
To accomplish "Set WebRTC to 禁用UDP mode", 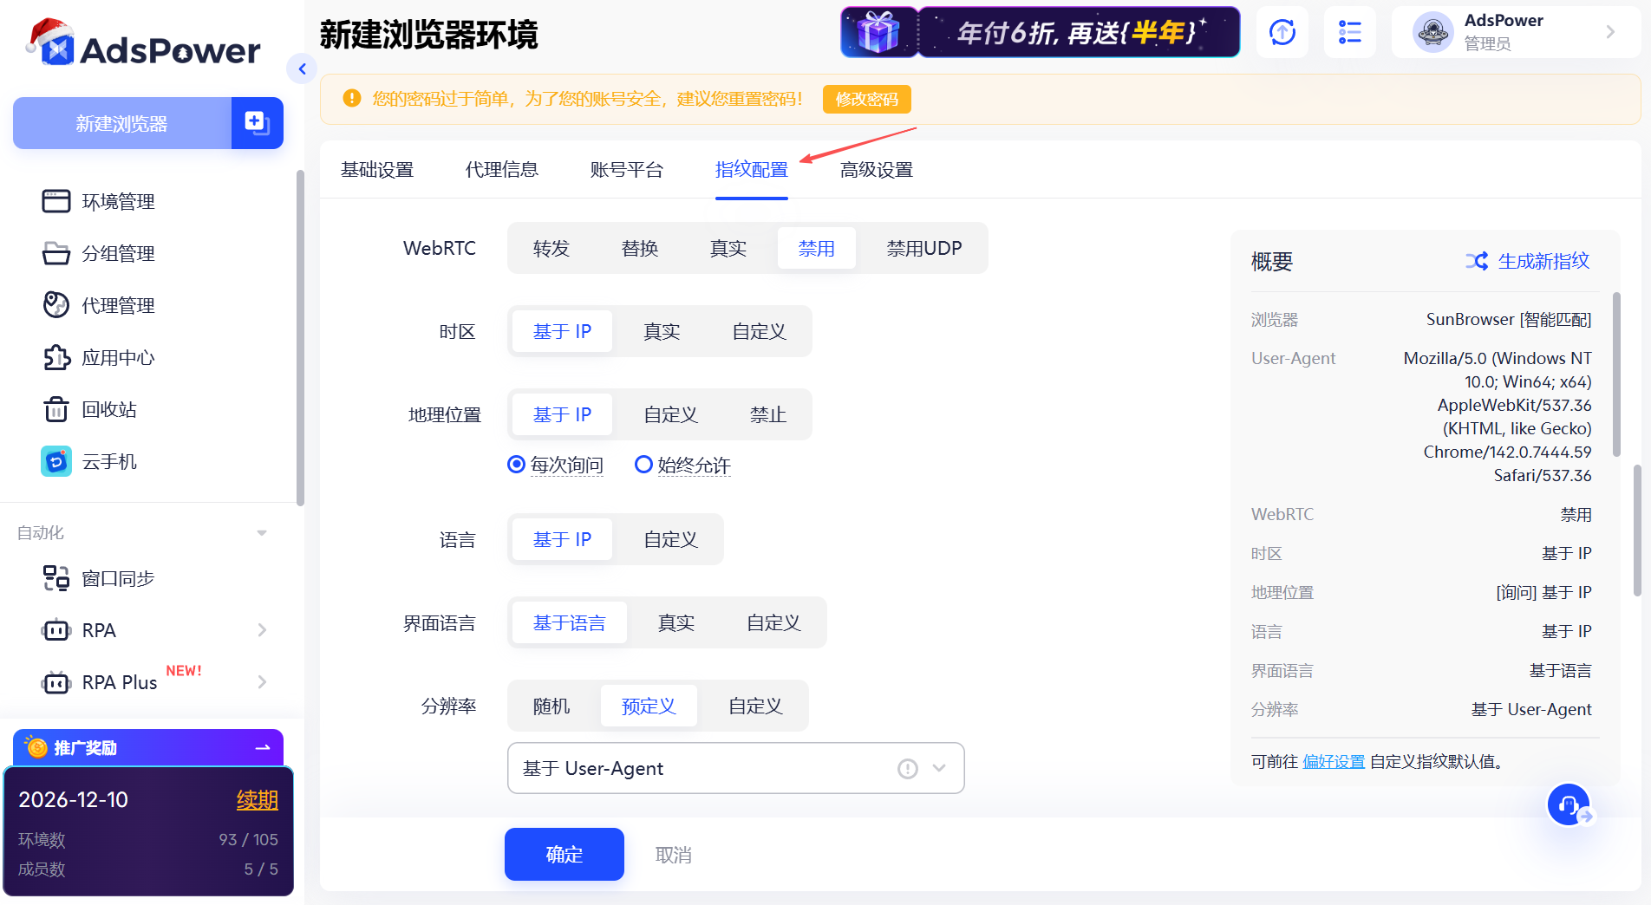I will [x=922, y=248].
